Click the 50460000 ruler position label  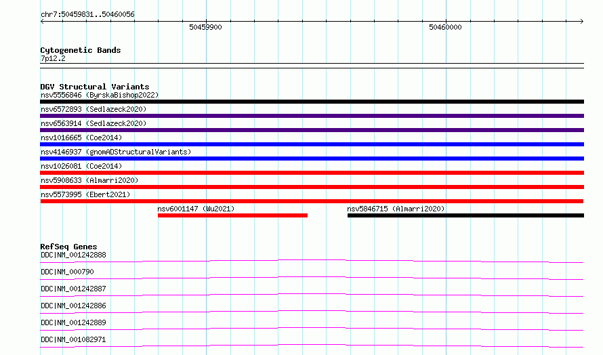[445, 27]
